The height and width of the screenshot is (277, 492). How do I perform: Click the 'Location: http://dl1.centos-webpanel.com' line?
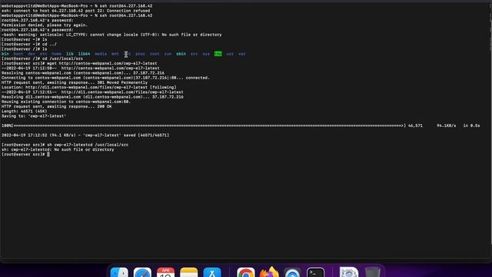tap(89, 87)
